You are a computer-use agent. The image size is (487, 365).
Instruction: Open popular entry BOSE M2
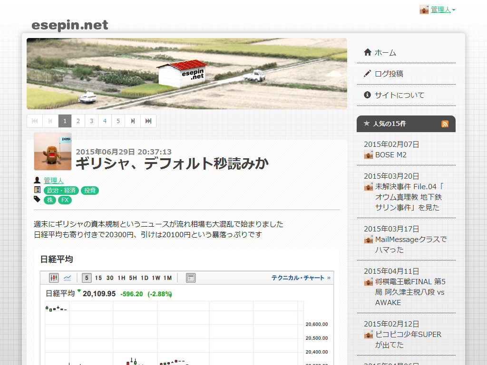pos(391,155)
